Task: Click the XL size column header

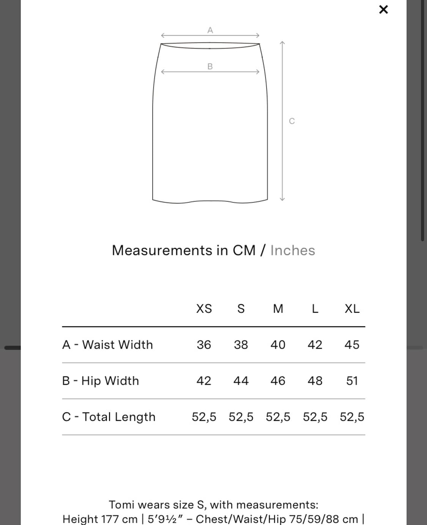Action: pos(352,309)
